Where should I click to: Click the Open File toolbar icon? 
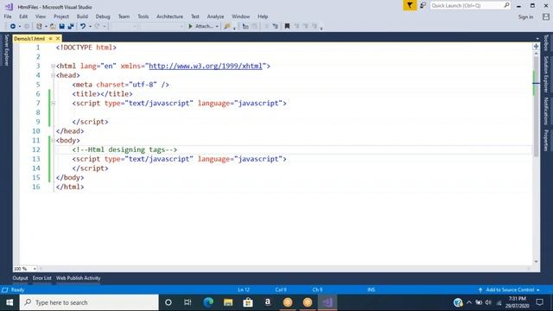pyautogui.click(x=53, y=26)
